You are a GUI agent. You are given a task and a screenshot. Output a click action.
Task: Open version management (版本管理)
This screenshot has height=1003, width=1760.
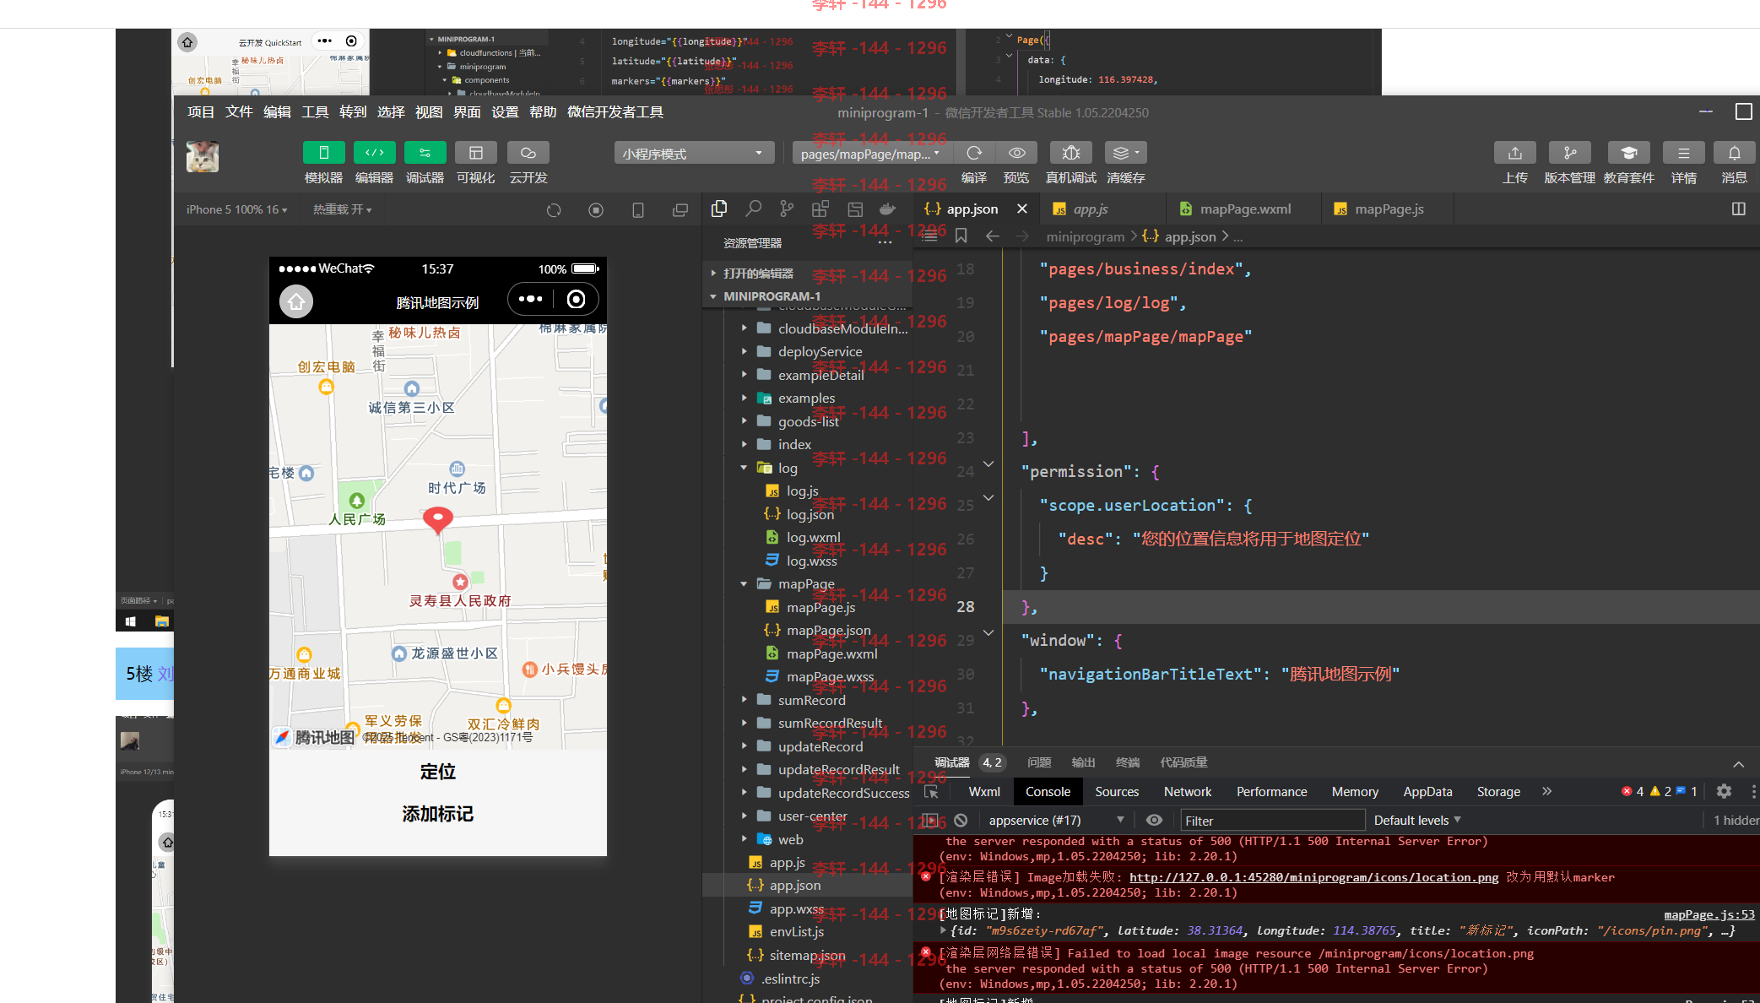(x=1569, y=153)
